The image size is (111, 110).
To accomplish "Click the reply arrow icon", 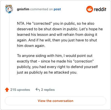I will click(38, 90).
